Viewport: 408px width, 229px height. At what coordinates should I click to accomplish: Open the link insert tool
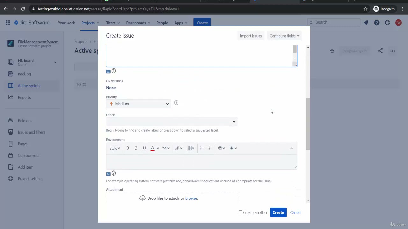pyautogui.click(x=178, y=148)
